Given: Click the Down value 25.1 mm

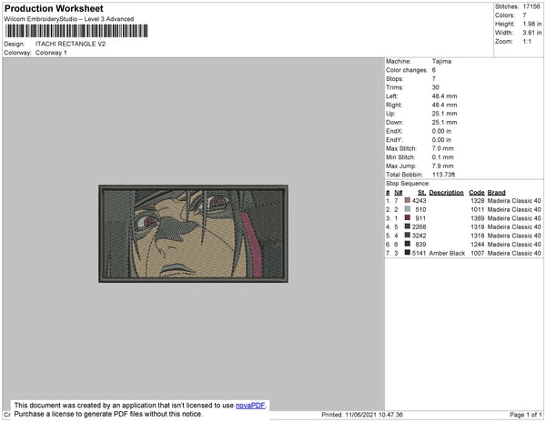Looking at the screenshot, I should 445,122.
